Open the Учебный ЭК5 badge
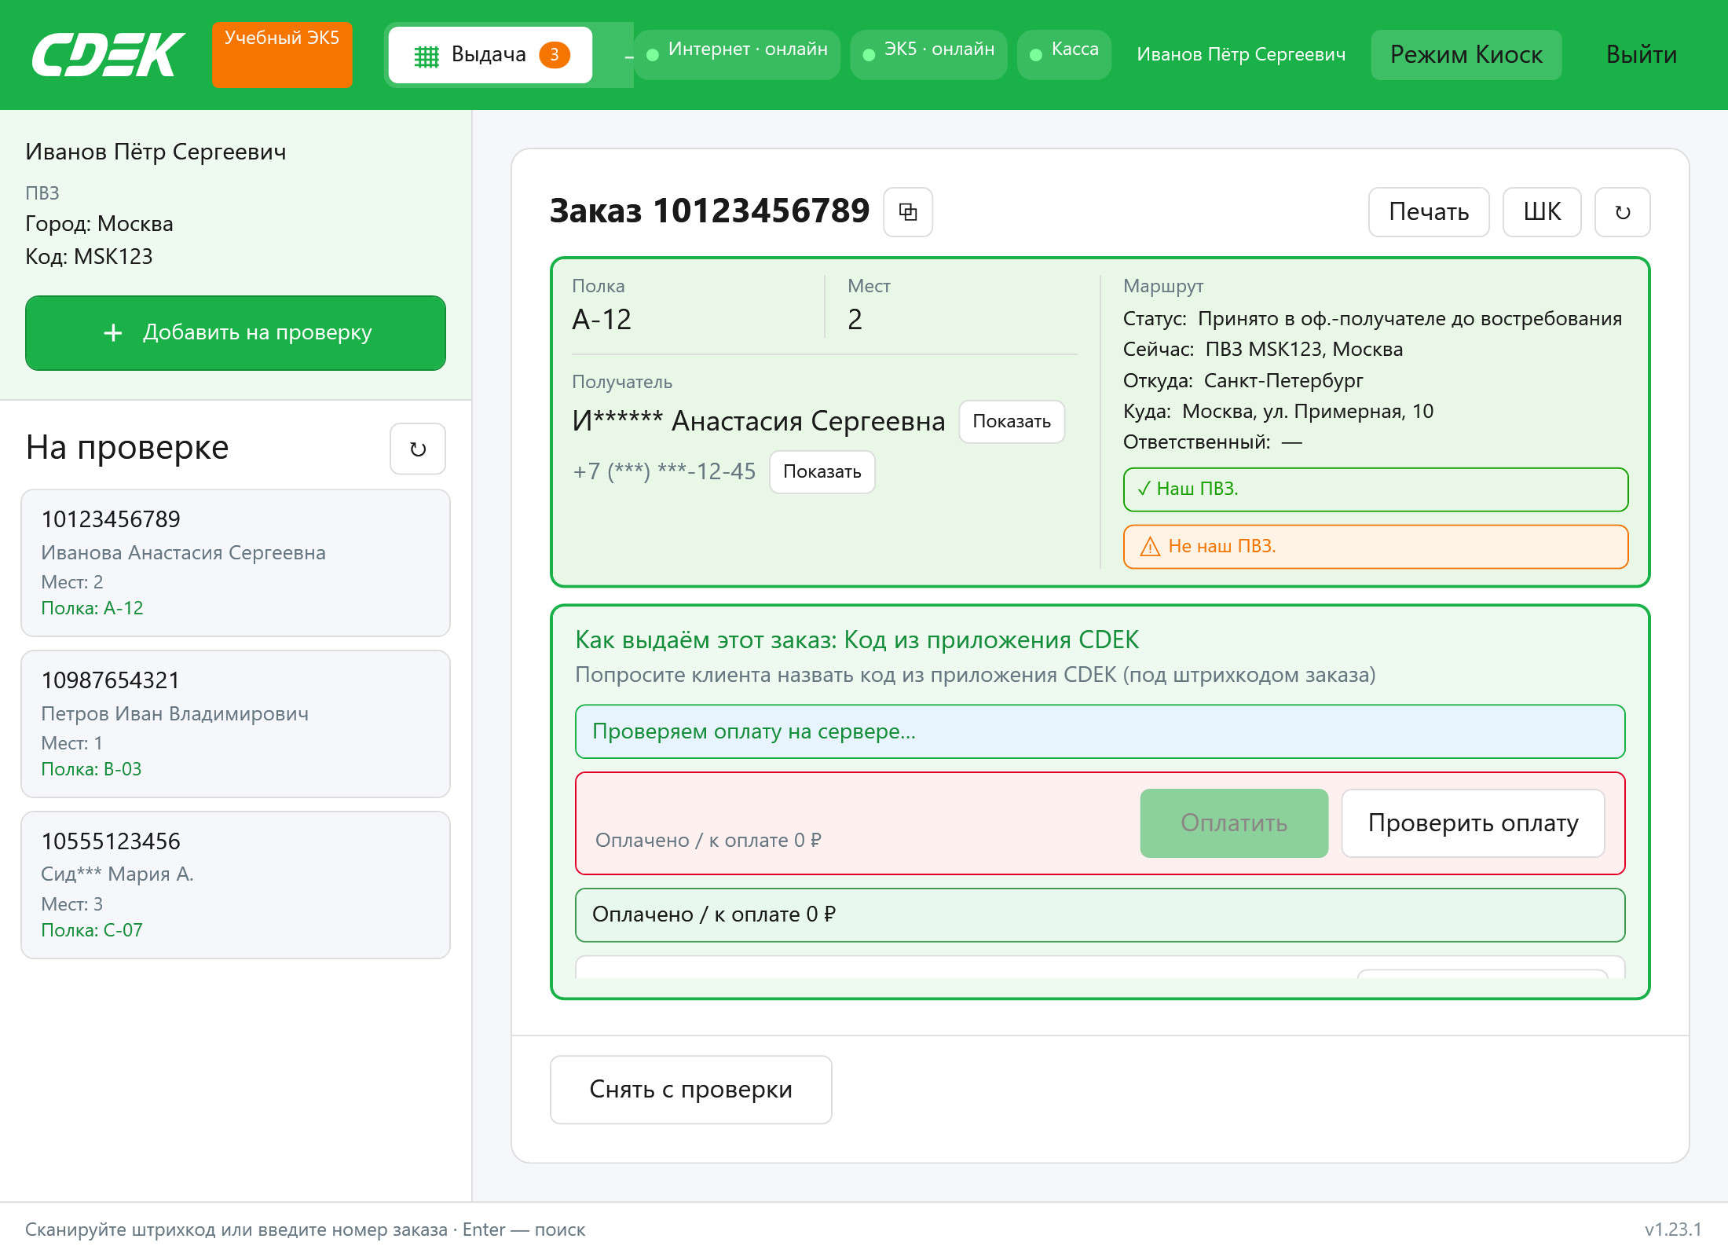The height and width of the screenshot is (1257, 1728). [282, 54]
